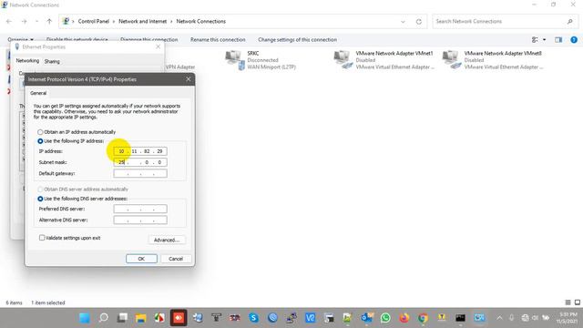Select VMware Network Adapter VMnet8 icon

452,60
